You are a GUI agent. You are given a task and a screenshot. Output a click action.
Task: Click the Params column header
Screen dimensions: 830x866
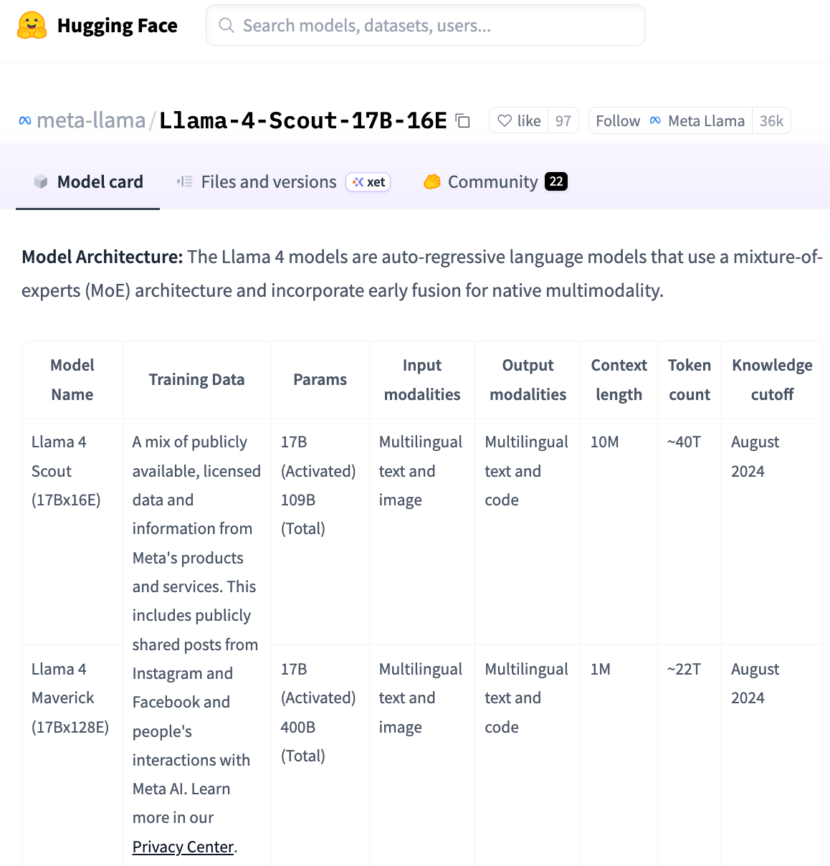[320, 380]
